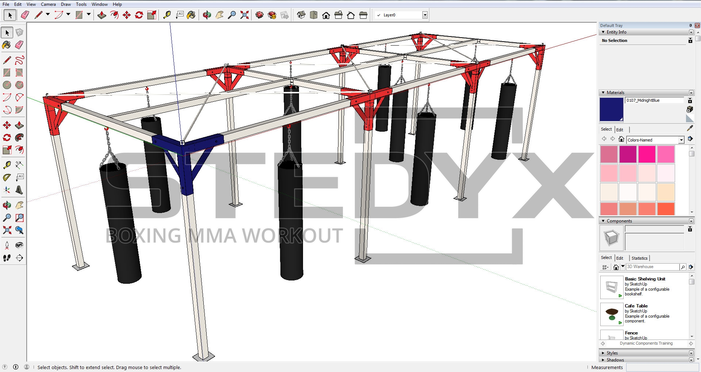Activate the Circle tool
This screenshot has height=372, width=701.
(7, 85)
